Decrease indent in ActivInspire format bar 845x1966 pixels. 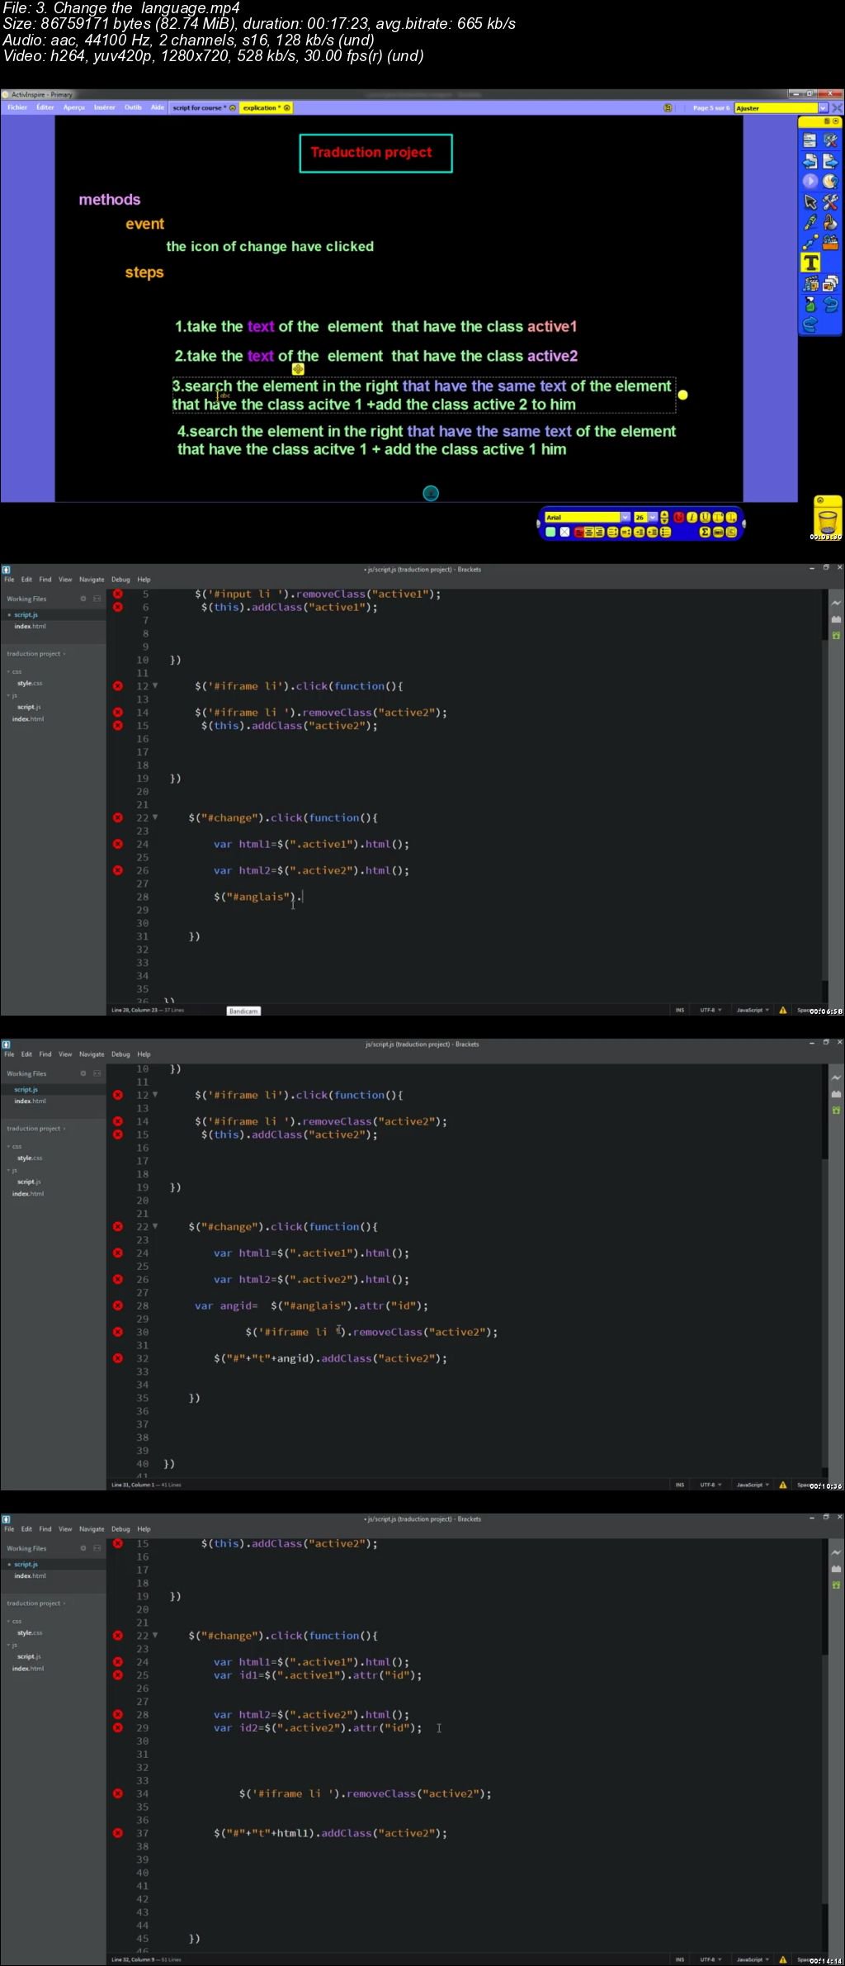[652, 532]
